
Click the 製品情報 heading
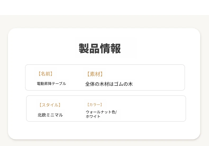click(x=100, y=48)
